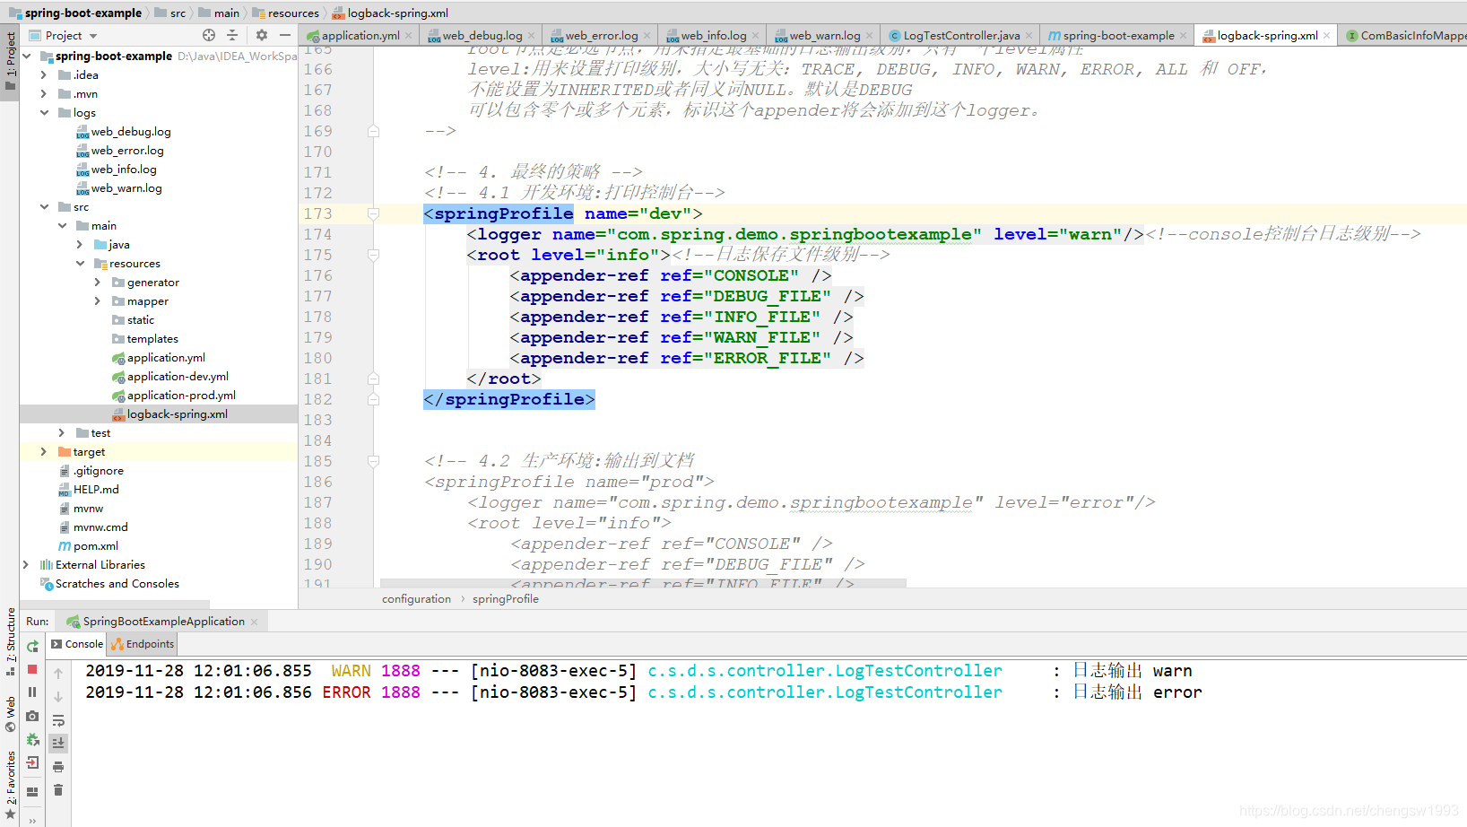The image size is (1467, 827).
Task: Close the application.yml tab
Action: pyautogui.click(x=408, y=36)
